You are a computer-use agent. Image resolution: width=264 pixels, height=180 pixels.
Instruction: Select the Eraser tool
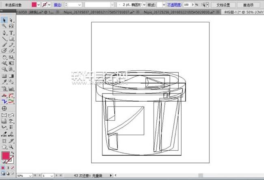click(11, 50)
